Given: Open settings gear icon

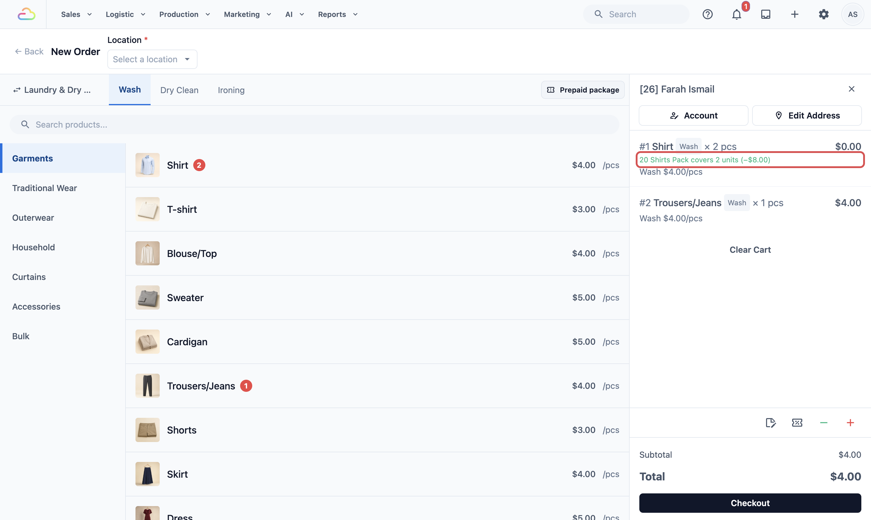Looking at the screenshot, I should point(823,15).
